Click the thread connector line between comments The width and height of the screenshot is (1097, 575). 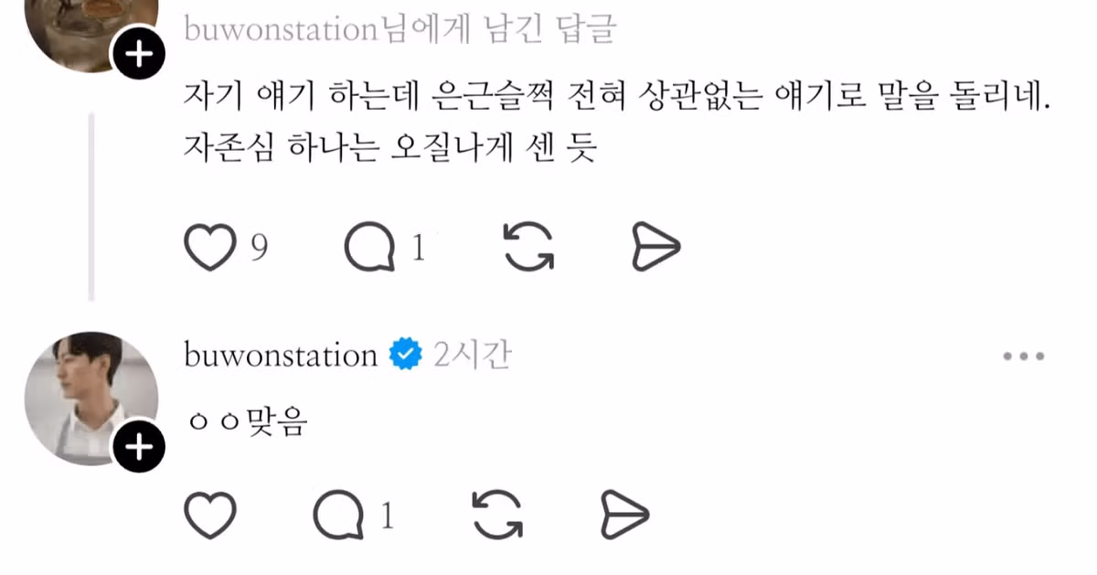pyautogui.click(x=91, y=206)
